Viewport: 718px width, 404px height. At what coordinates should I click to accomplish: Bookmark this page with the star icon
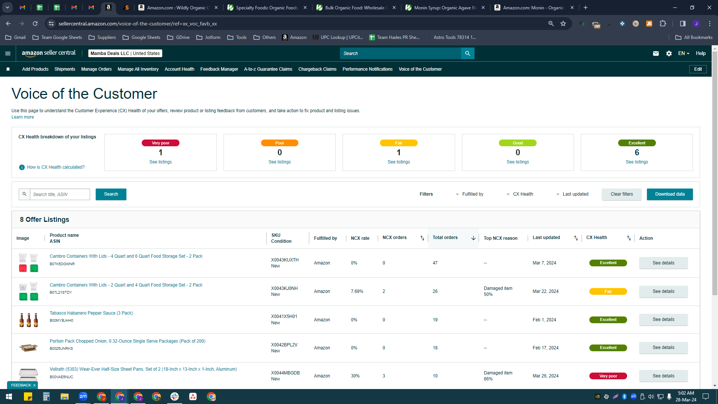click(x=563, y=24)
